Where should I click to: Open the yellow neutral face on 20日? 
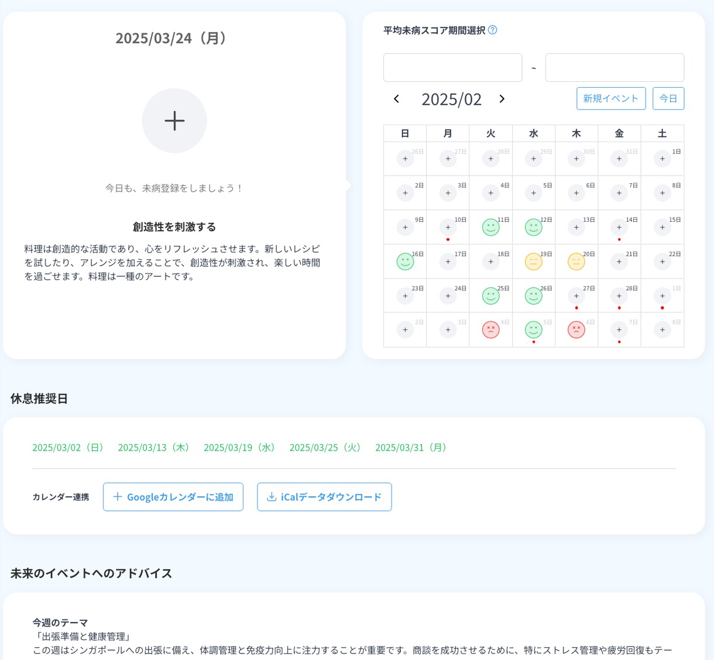[x=576, y=262]
